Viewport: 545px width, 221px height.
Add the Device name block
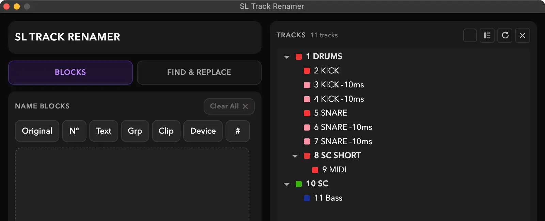[x=203, y=131]
